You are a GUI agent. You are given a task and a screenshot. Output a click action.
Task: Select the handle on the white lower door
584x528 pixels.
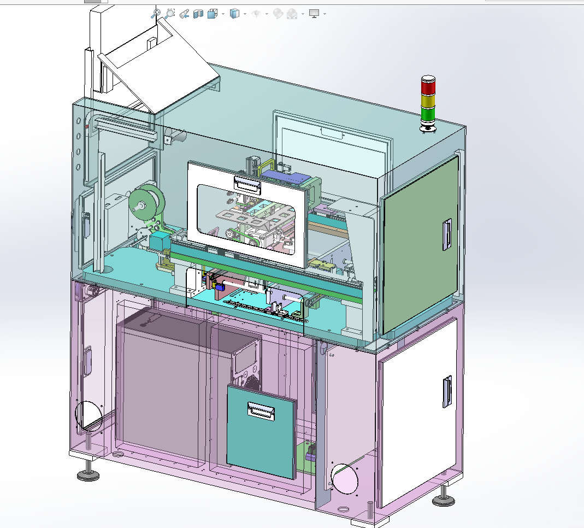click(447, 391)
